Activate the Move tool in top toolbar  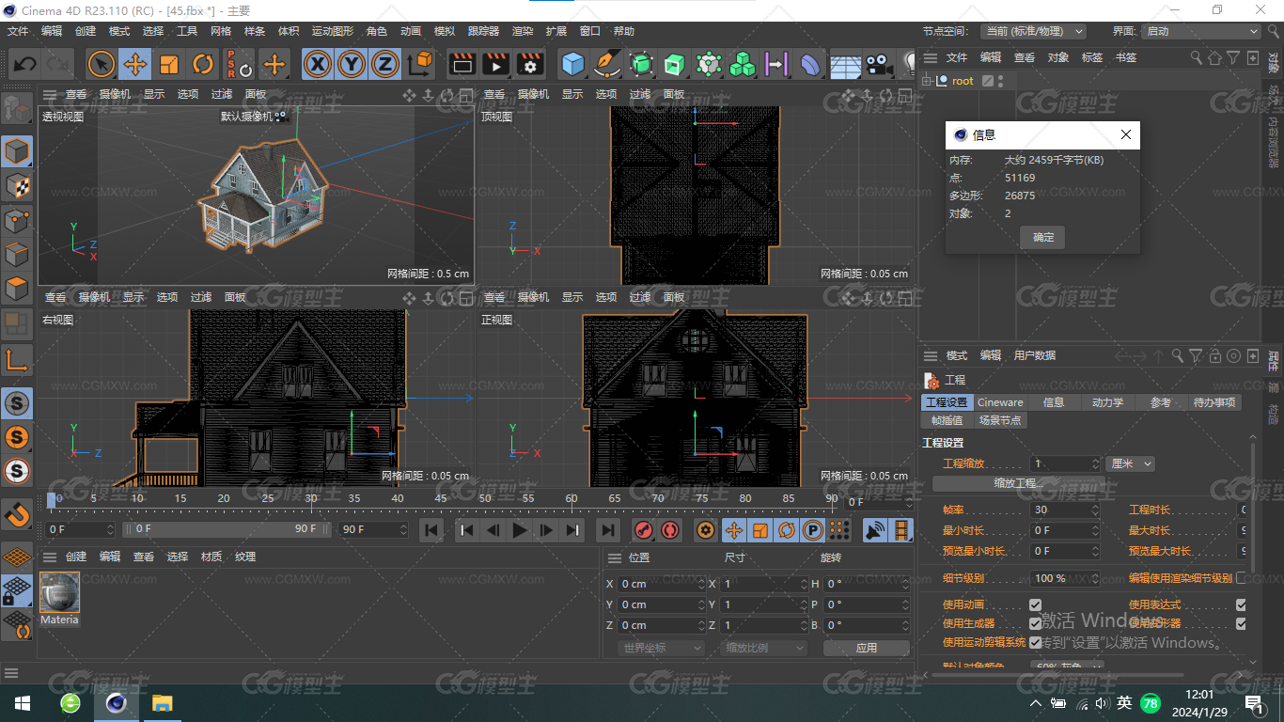pos(135,64)
